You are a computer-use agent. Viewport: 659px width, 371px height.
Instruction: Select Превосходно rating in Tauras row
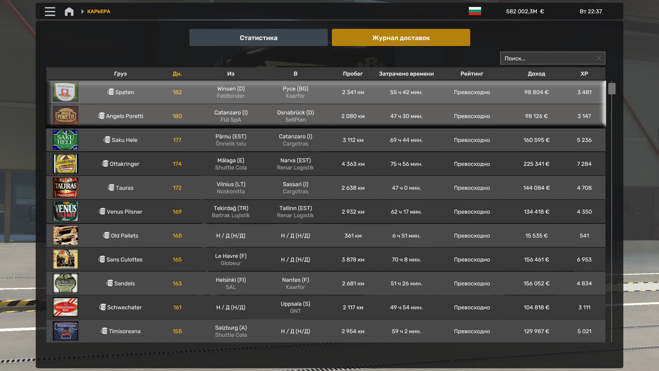point(472,188)
